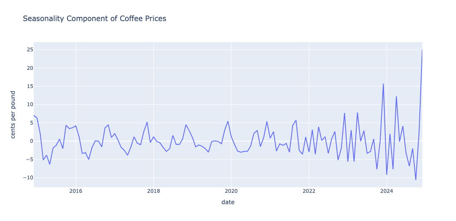This screenshot has height=221, width=456.
Task: Select the highest line peak near 25
Action: [422, 50]
